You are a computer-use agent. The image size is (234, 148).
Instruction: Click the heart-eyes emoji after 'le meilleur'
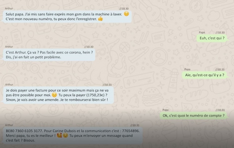pos(60,135)
